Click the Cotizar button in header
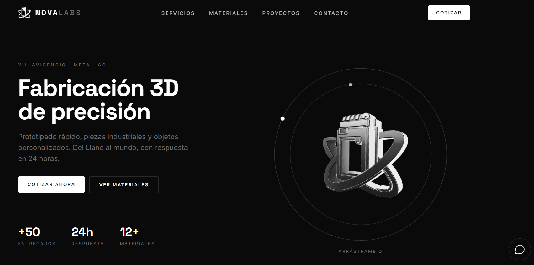This screenshot has height=265, width=534. coord(449,13)
